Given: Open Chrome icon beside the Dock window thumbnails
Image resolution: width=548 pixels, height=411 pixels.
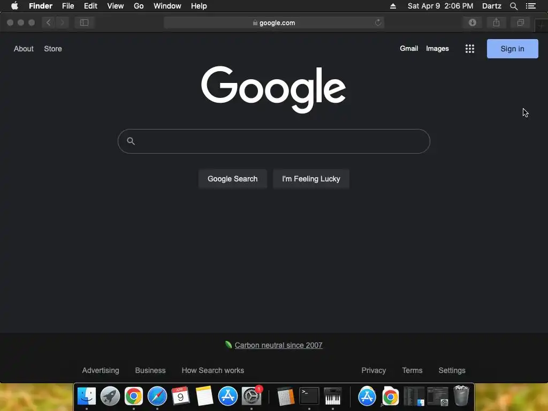Looking at the screenshot, I should pos(390,397).
